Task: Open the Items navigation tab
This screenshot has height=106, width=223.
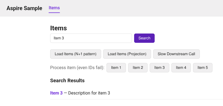Action: pyautogui.click(x=54, y=8)
